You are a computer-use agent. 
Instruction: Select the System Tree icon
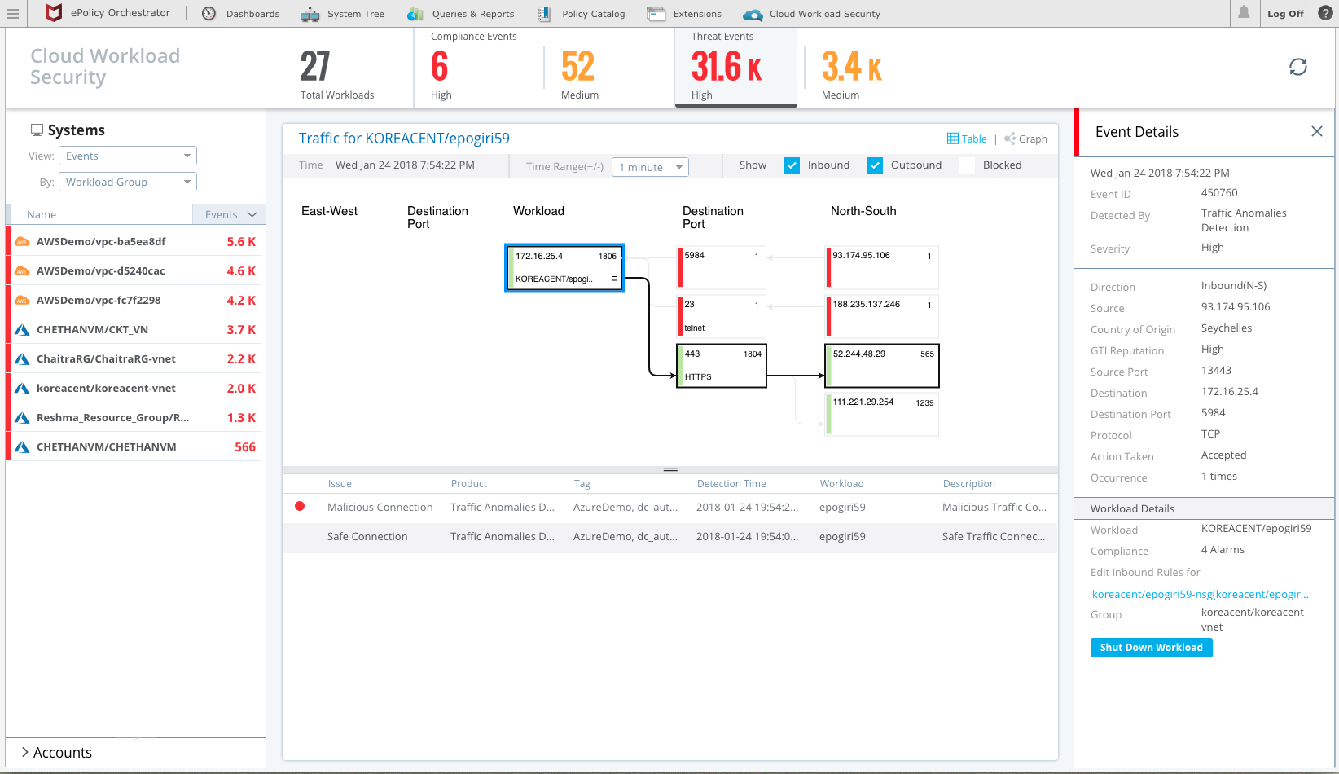(x=310, y=13)
